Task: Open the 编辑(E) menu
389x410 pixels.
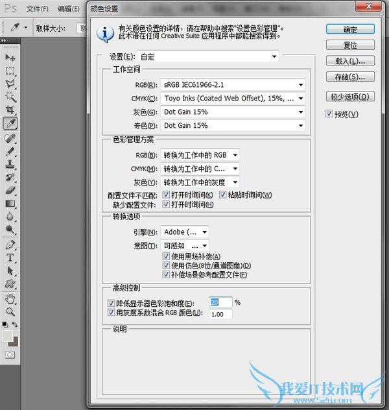Action: (x=69, y=9)
